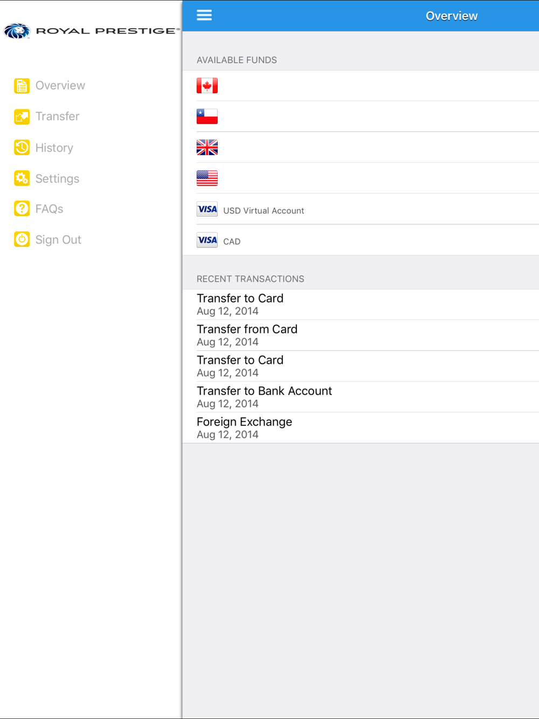Select the Chilean flag funds row
This screenshot has width=539, height=719.
361,116
